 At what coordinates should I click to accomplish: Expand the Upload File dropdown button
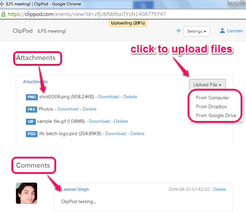click(x=207, y=85)
